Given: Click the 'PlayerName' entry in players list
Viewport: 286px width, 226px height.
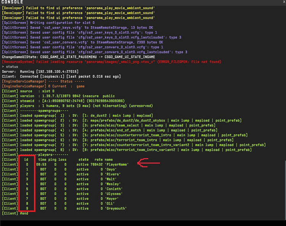Looking at the screenshot, I should click(116, 164).
